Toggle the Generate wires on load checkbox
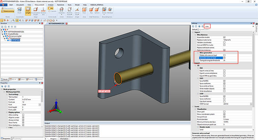 pos(224,58)
